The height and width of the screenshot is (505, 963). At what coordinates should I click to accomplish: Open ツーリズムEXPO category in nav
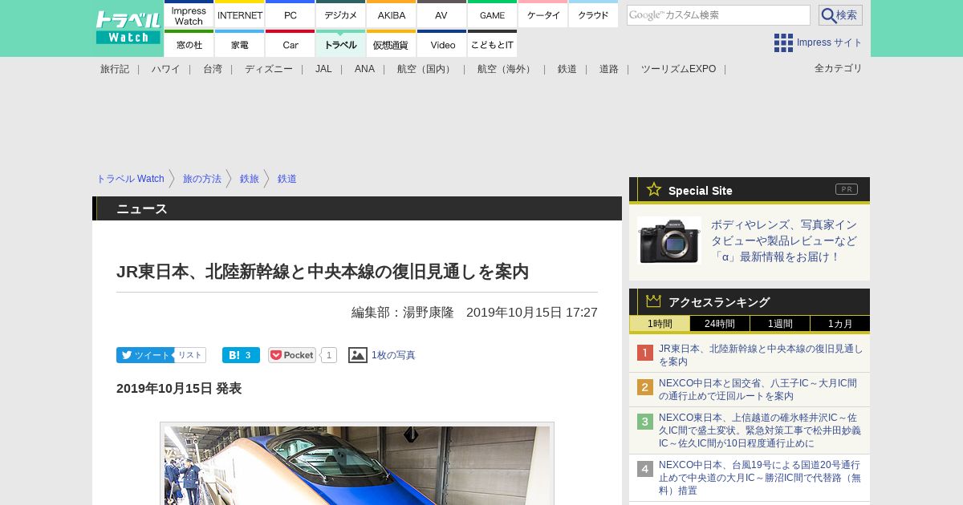point(678,69)
